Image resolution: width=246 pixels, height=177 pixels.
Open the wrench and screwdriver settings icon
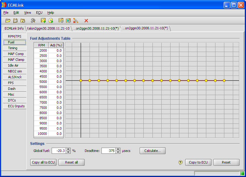point(33,20)
